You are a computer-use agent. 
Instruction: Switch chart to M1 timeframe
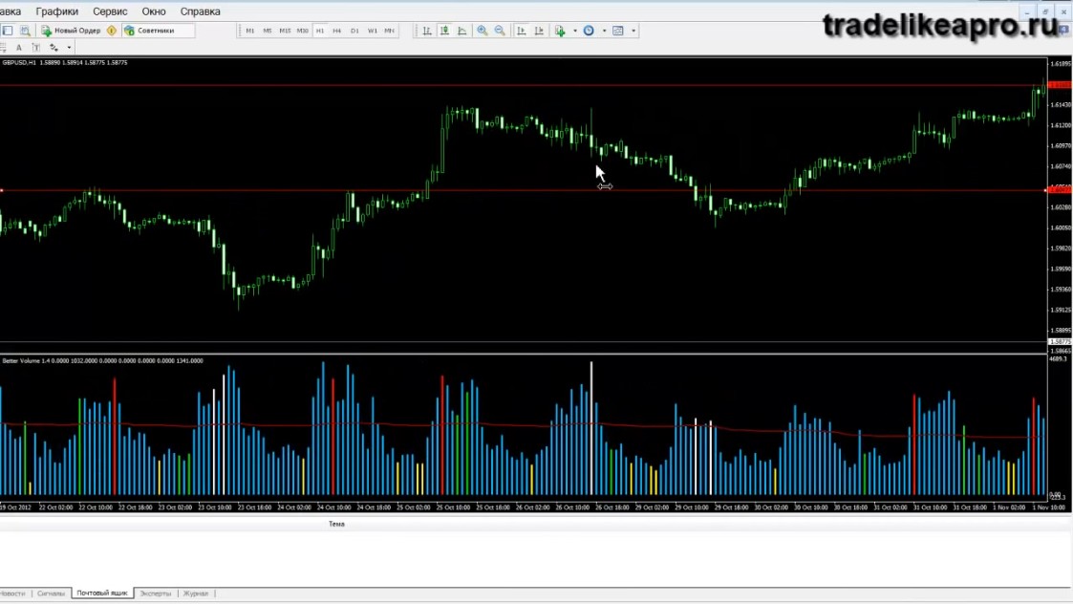(x=249, y=31)
